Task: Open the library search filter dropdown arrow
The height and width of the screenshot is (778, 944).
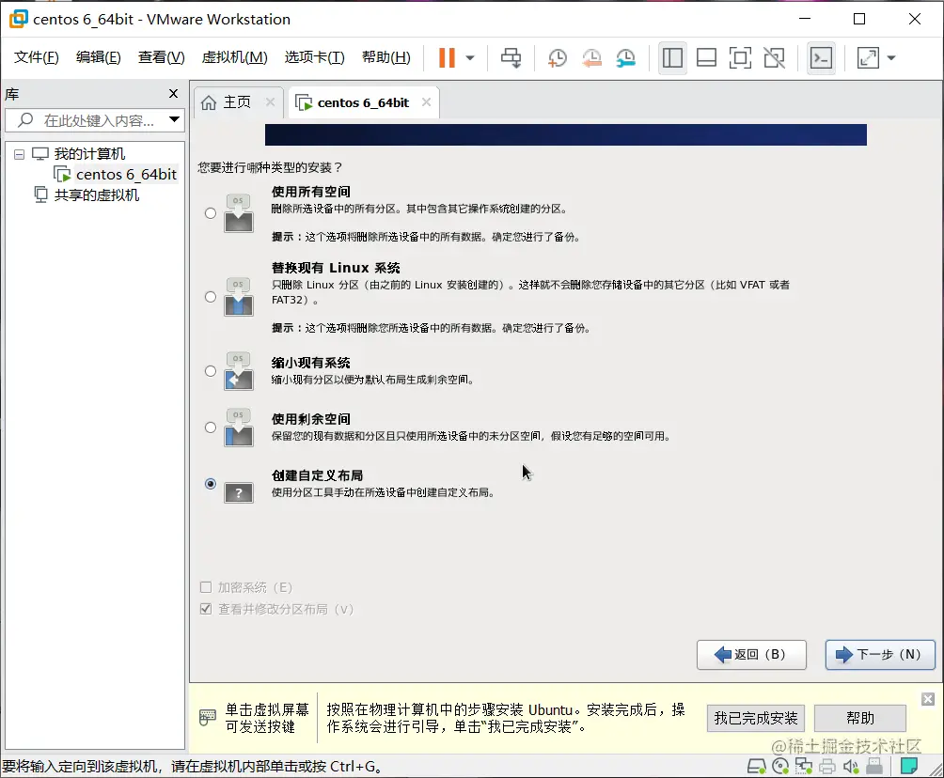Action: (x=174, y=119)
